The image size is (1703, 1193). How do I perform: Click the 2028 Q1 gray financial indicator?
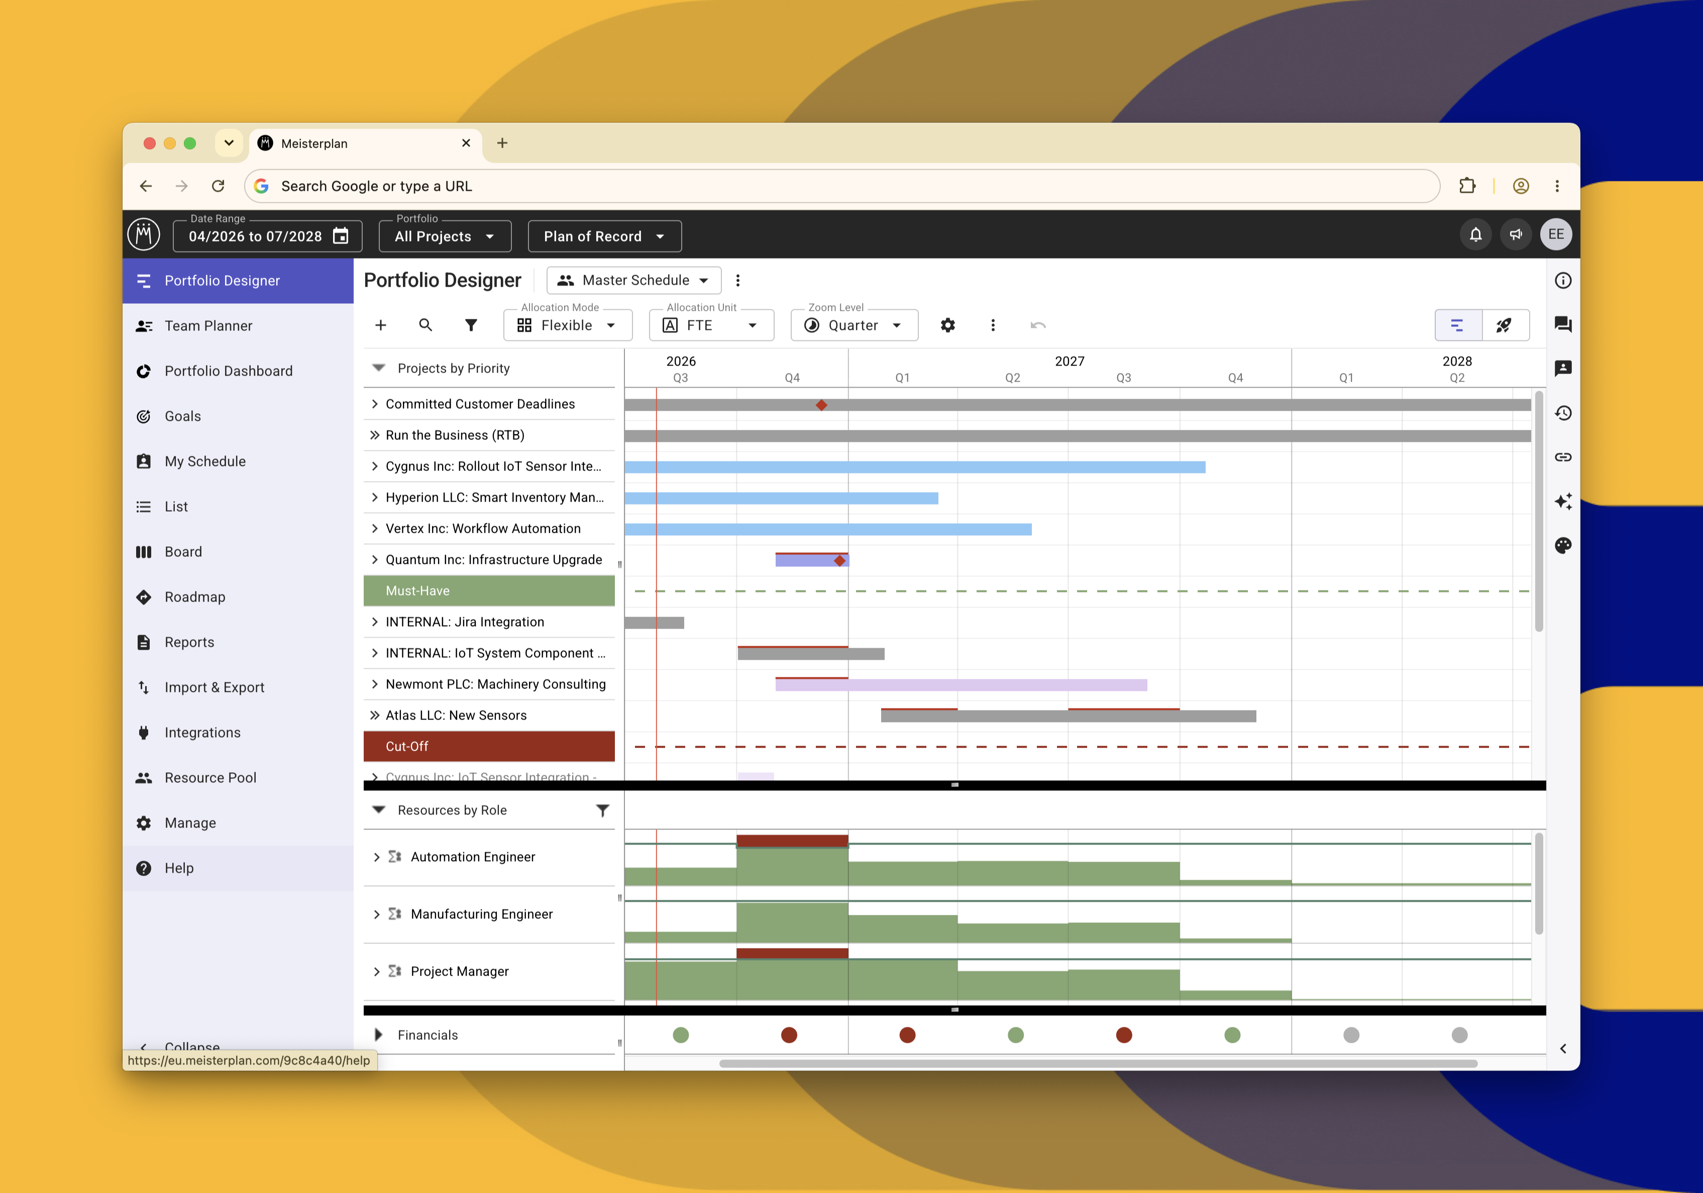pos(1351,1035)
